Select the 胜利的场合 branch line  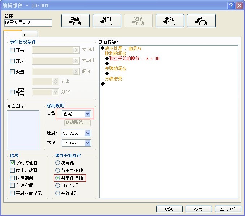[115, 53]
